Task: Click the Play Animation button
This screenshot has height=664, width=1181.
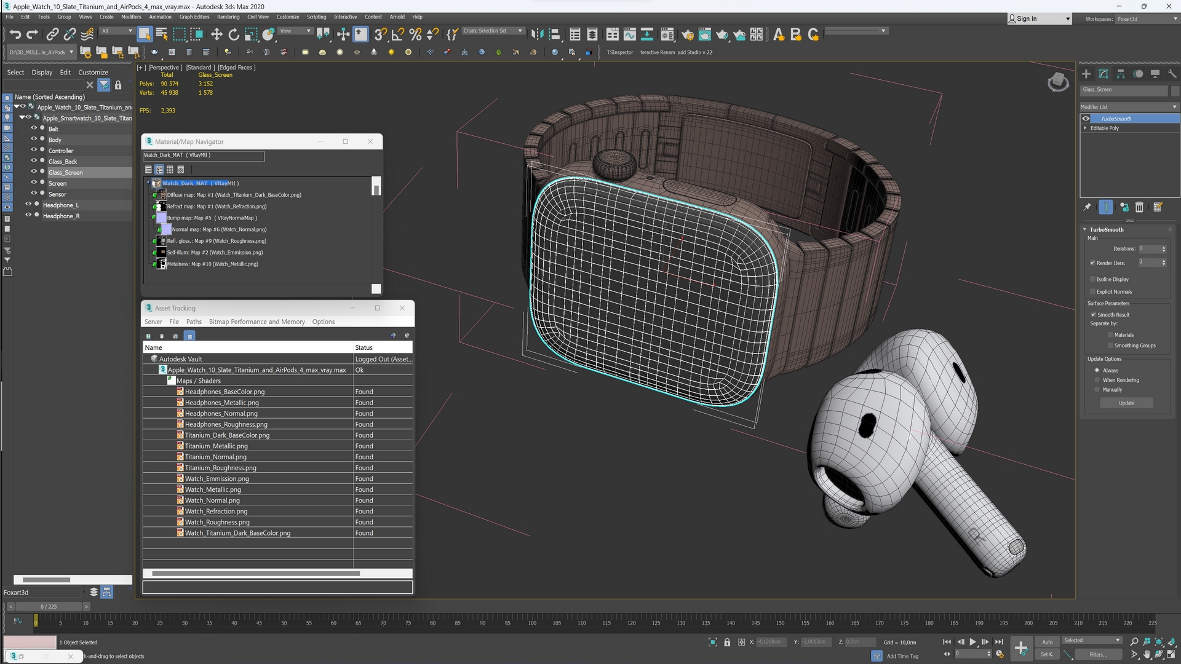Action: click(x=972, y=642)
